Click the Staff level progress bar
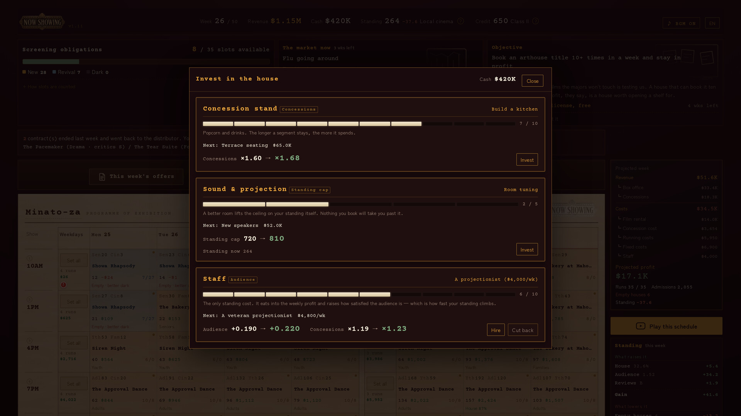This screenshot has height=416, width=741. point(359,294)
